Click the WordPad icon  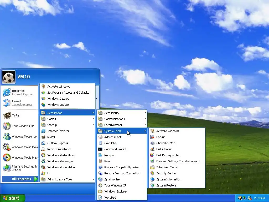pyautogui.click(x=100, y=198)
